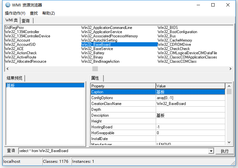Select the CreationClassName property row

[123, 104]
